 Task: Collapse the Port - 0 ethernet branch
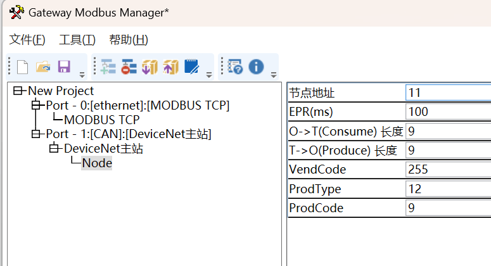(36, 105)
